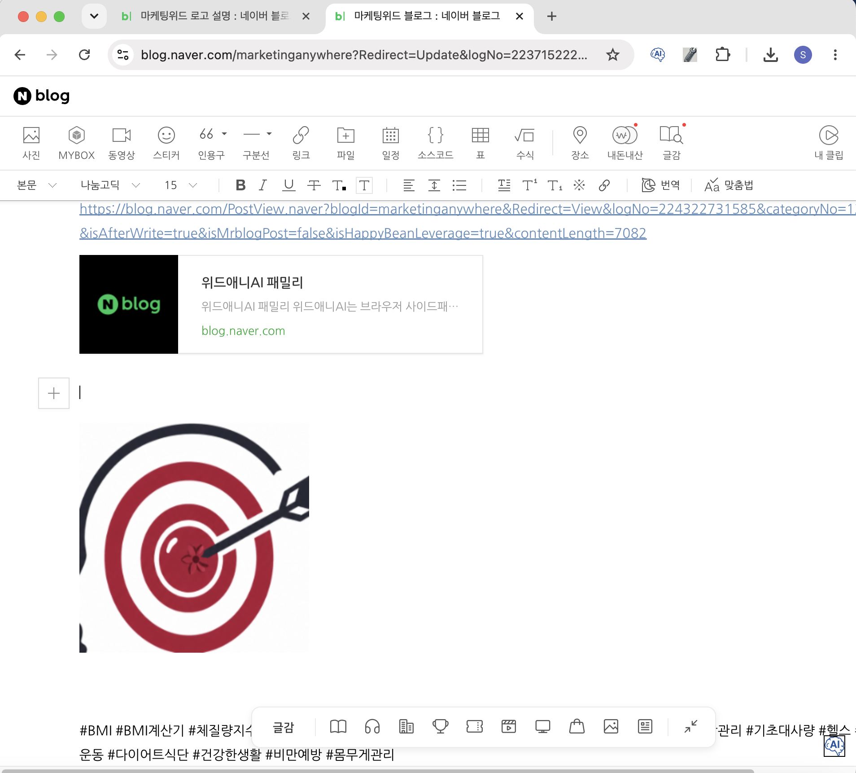Switch to 마케팅위드 로고 설명 tab
The image size is (856, 773).
[215, 16]
